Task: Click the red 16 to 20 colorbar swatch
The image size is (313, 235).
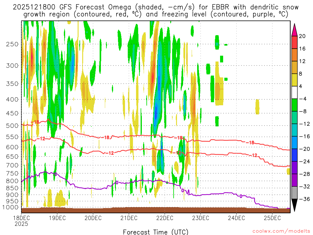Action: click(x=294, y=42)
